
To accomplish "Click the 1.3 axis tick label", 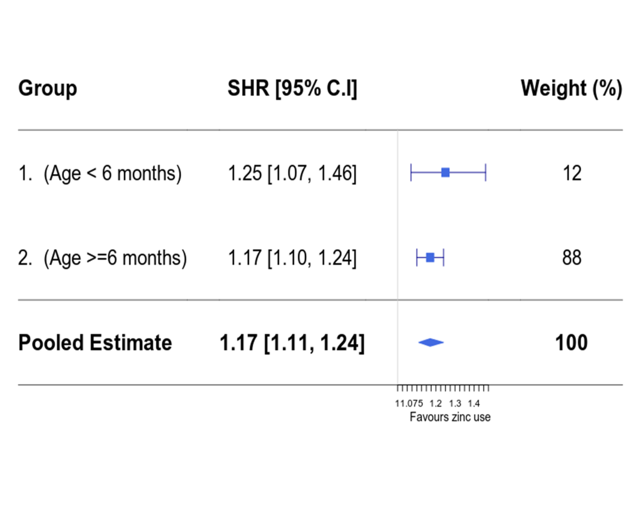I will point(455,404).
